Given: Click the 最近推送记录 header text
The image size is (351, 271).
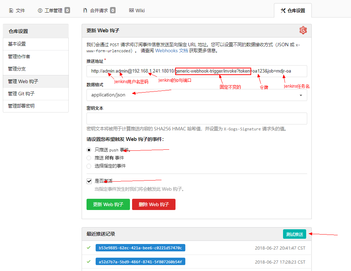Looking at the screenshot, I should coord(101,234).
